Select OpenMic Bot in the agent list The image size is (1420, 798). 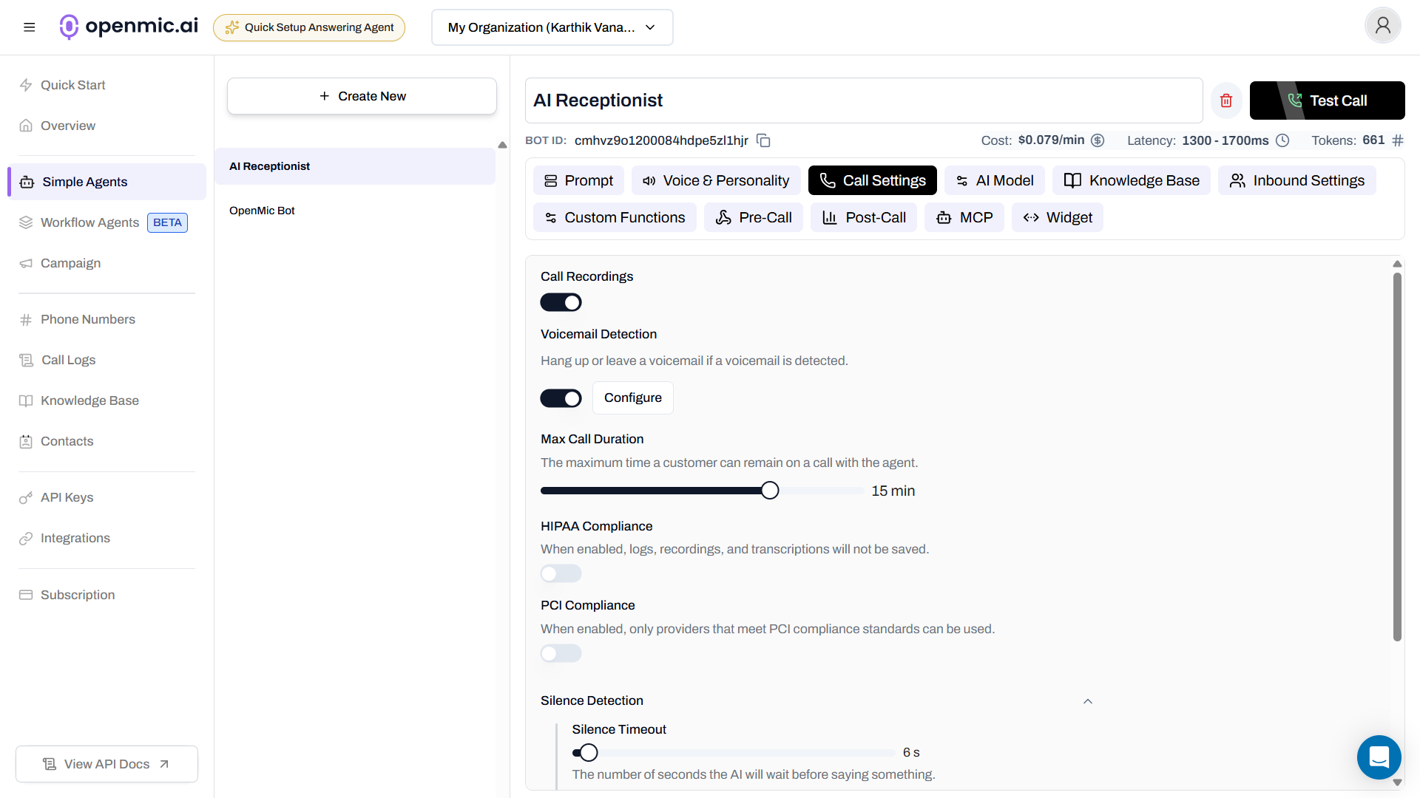[262, 211]
